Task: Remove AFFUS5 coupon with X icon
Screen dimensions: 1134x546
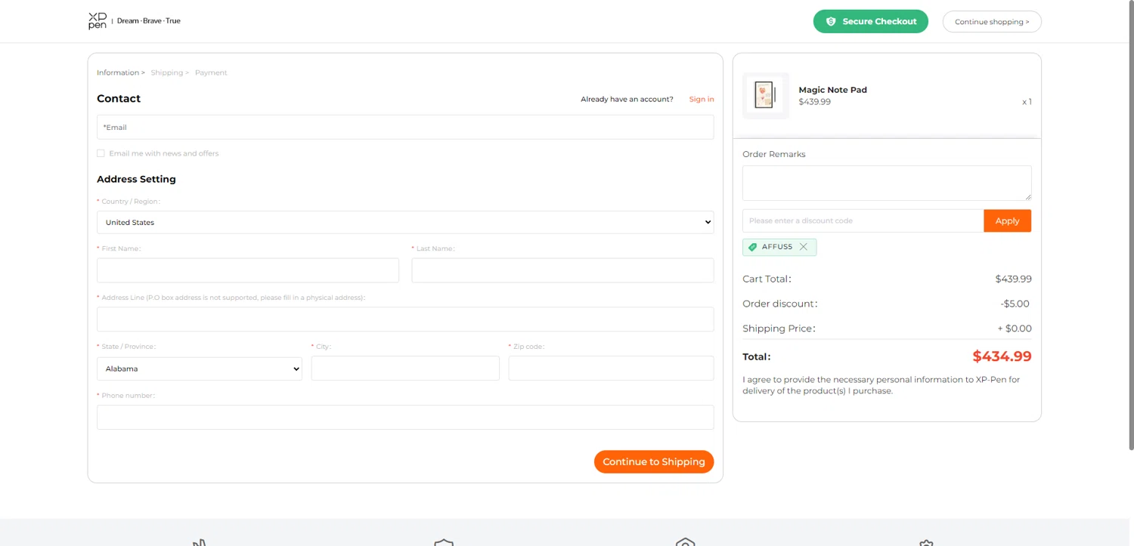Action: pyautogui.click(x=804, y=247)
